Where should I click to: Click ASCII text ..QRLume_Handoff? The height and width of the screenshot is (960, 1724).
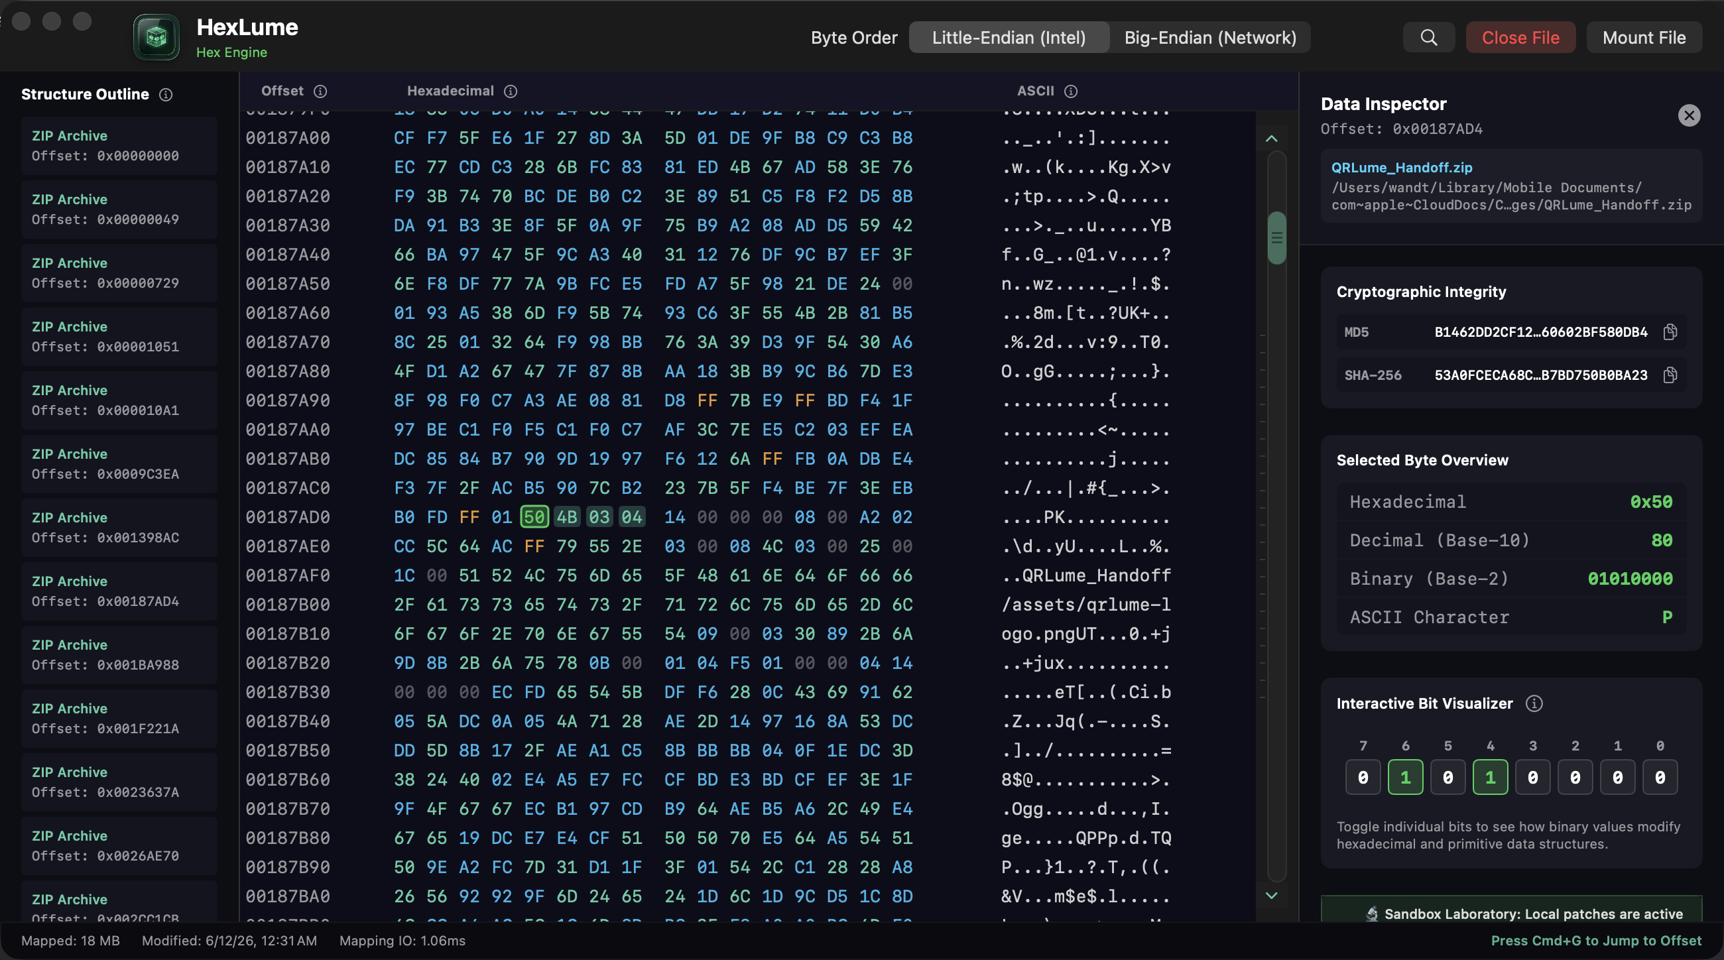click(1086, 575)
